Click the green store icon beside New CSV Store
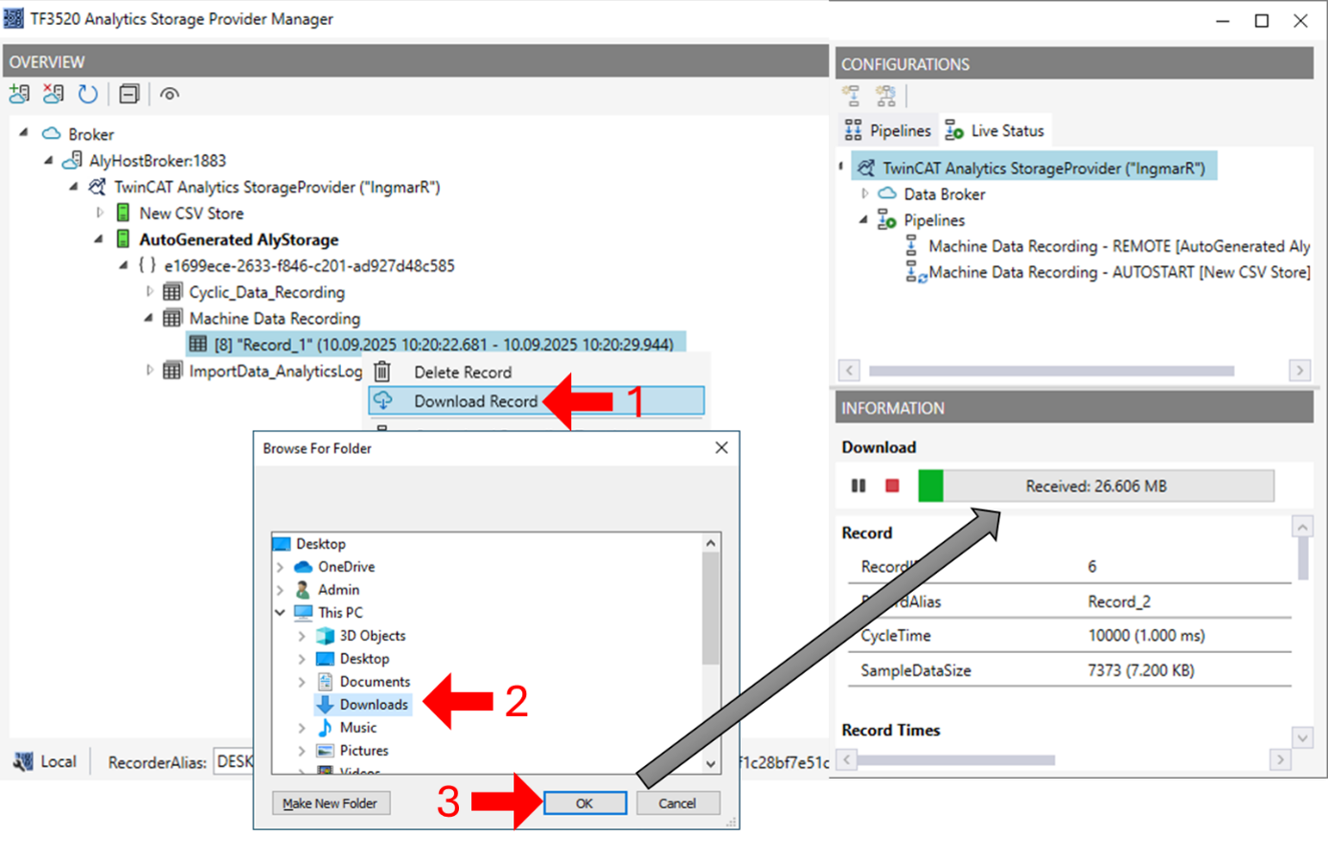 click(123, 213)
